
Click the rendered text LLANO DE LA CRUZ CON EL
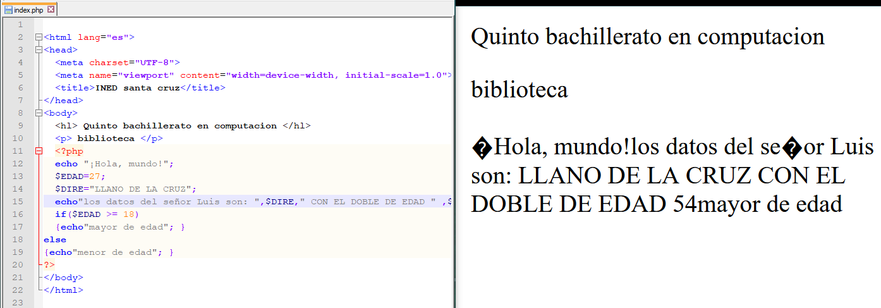[682, 176]
